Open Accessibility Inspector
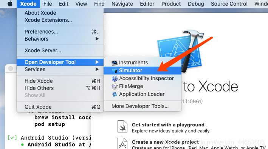 point(143,78)
